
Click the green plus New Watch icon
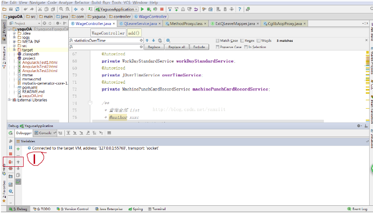18,149
